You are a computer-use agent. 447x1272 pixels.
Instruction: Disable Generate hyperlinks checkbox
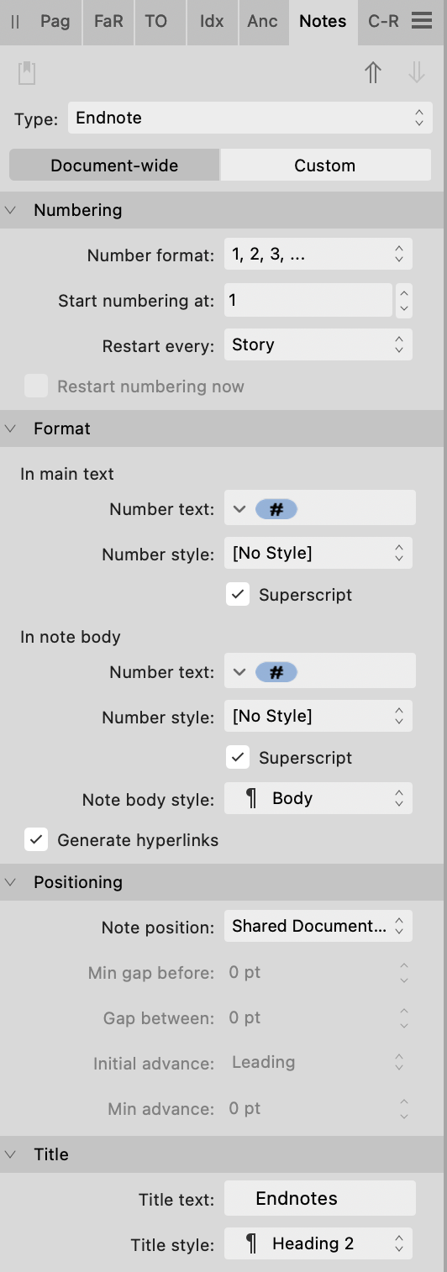coord(36,840)
